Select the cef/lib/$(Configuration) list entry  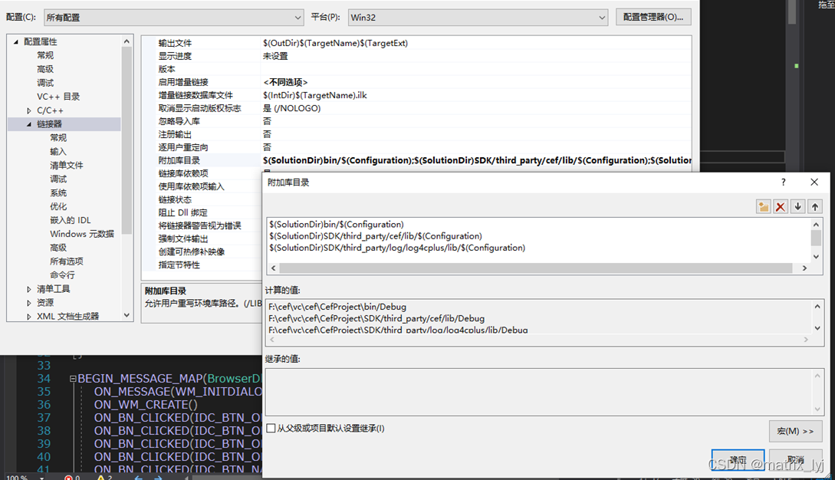pos(376,236)
